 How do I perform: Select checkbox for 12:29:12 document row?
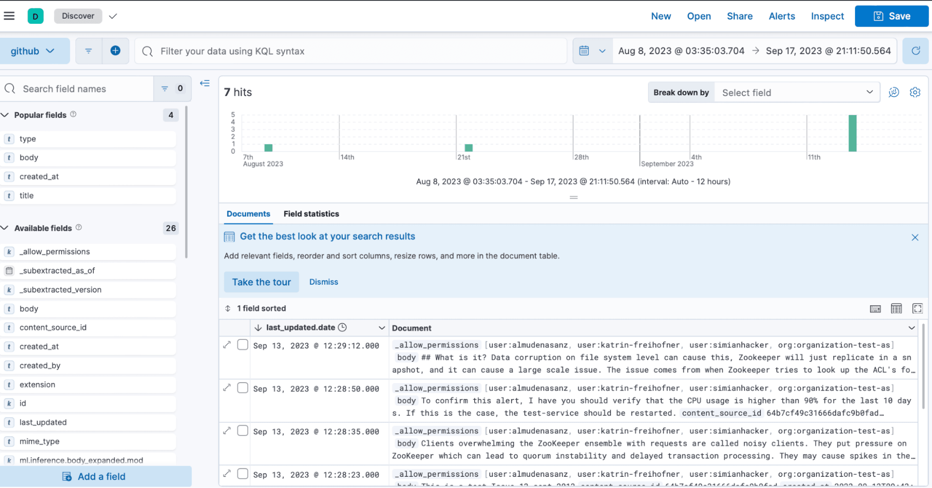[242, 345]
